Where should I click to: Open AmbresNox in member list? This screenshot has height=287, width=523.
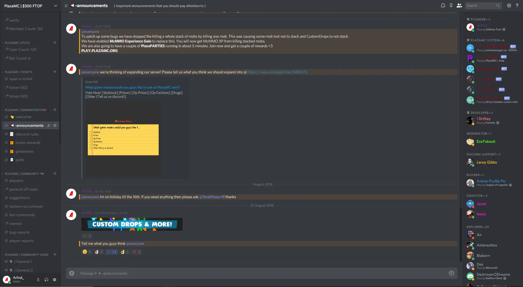tap(492, 245)
